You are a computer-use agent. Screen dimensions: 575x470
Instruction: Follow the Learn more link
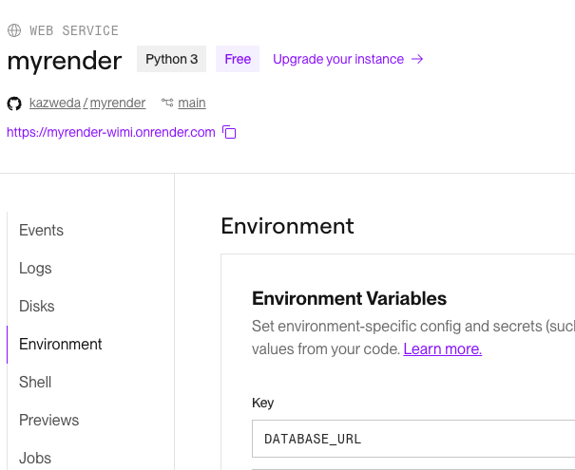pos(442,349)
